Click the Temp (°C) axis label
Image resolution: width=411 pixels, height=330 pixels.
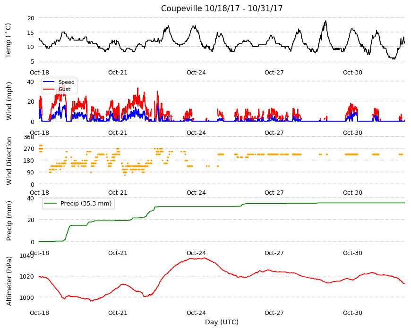click(9, 40)
